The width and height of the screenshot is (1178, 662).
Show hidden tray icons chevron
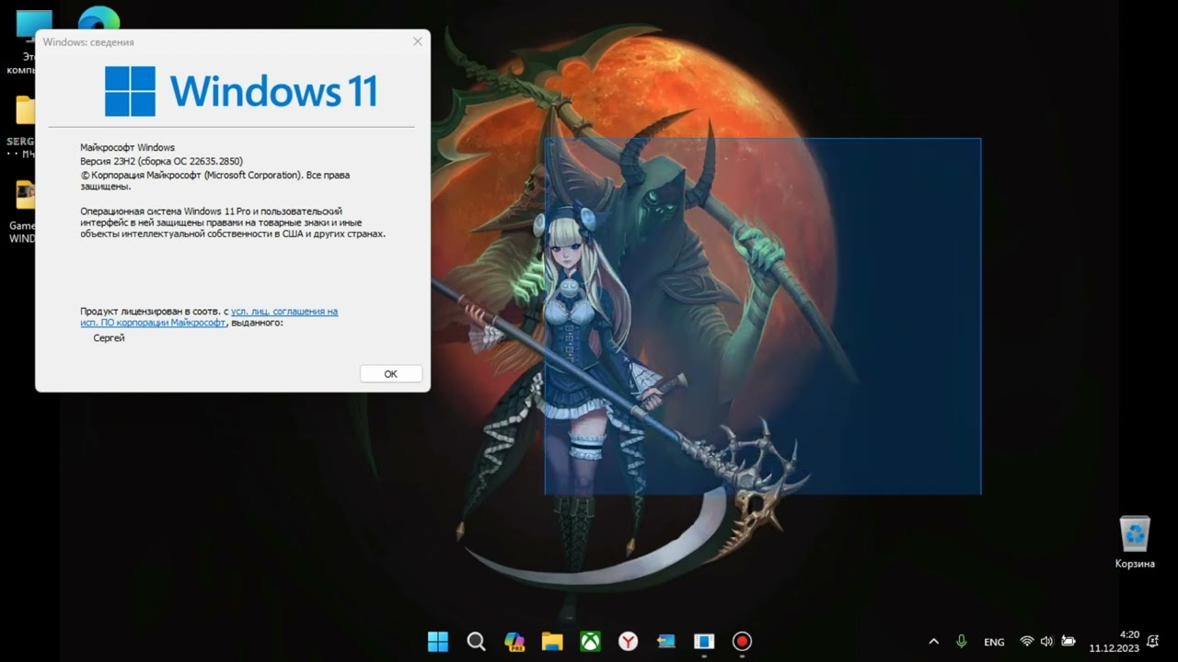coord(934,642)
